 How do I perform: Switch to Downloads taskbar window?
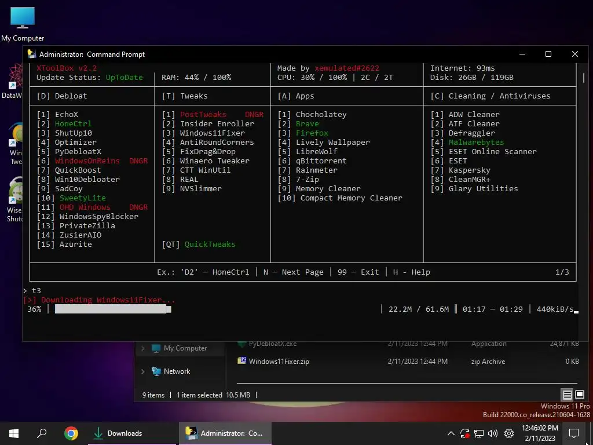click(132, 433)
